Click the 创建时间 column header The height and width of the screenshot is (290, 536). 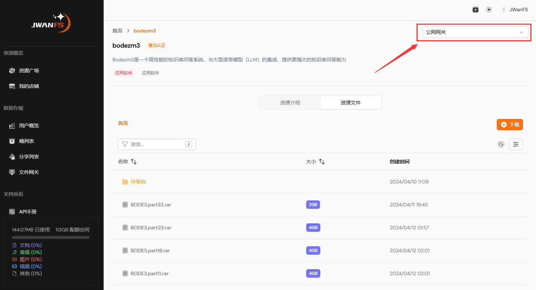[x=400, y=162]
